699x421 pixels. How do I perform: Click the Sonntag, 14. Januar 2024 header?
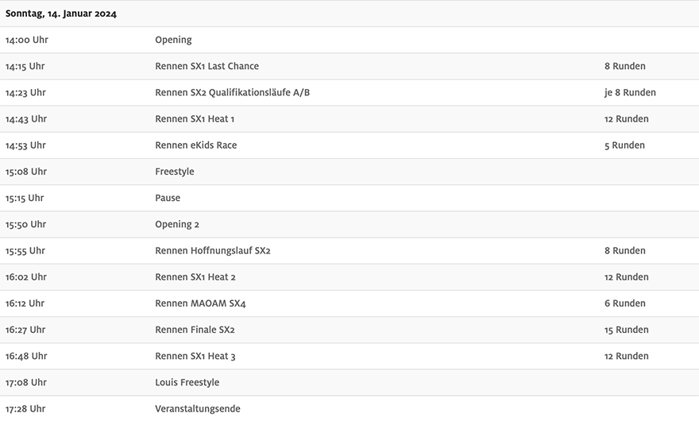(60, 14)
